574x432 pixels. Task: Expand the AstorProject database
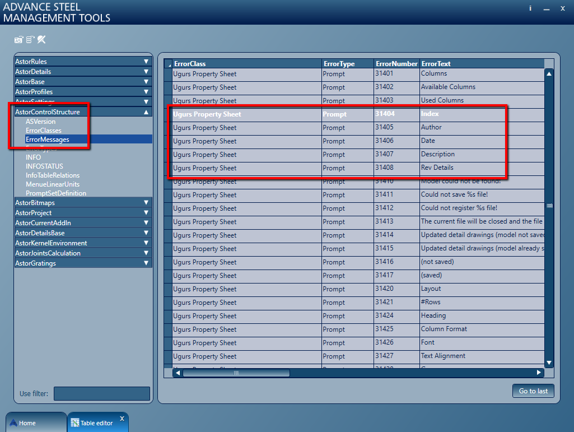tap(146, 212)
